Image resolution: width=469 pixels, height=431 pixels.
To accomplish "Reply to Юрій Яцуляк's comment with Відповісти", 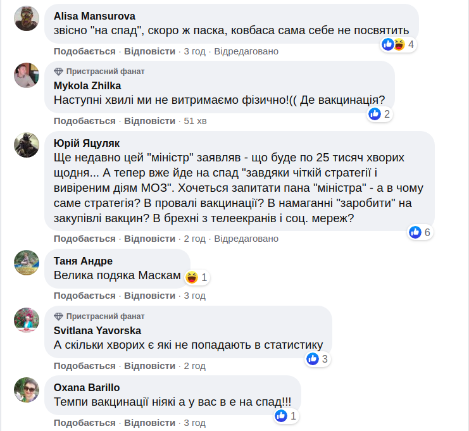I will pyautogui.click(x=149, y=239).
